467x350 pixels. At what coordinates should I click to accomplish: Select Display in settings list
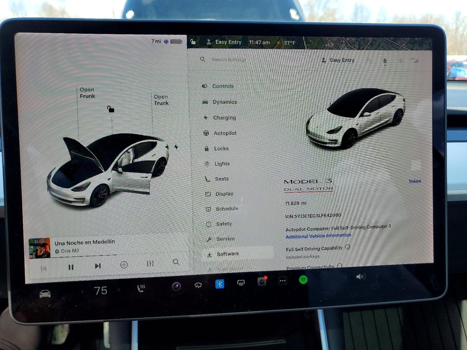tap(219, 194)
